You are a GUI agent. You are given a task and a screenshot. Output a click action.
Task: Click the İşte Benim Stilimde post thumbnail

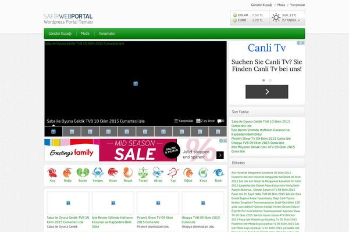[x=113, y=202]
